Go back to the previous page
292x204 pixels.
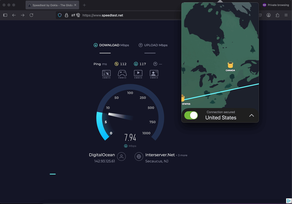[x=14, y=15]
